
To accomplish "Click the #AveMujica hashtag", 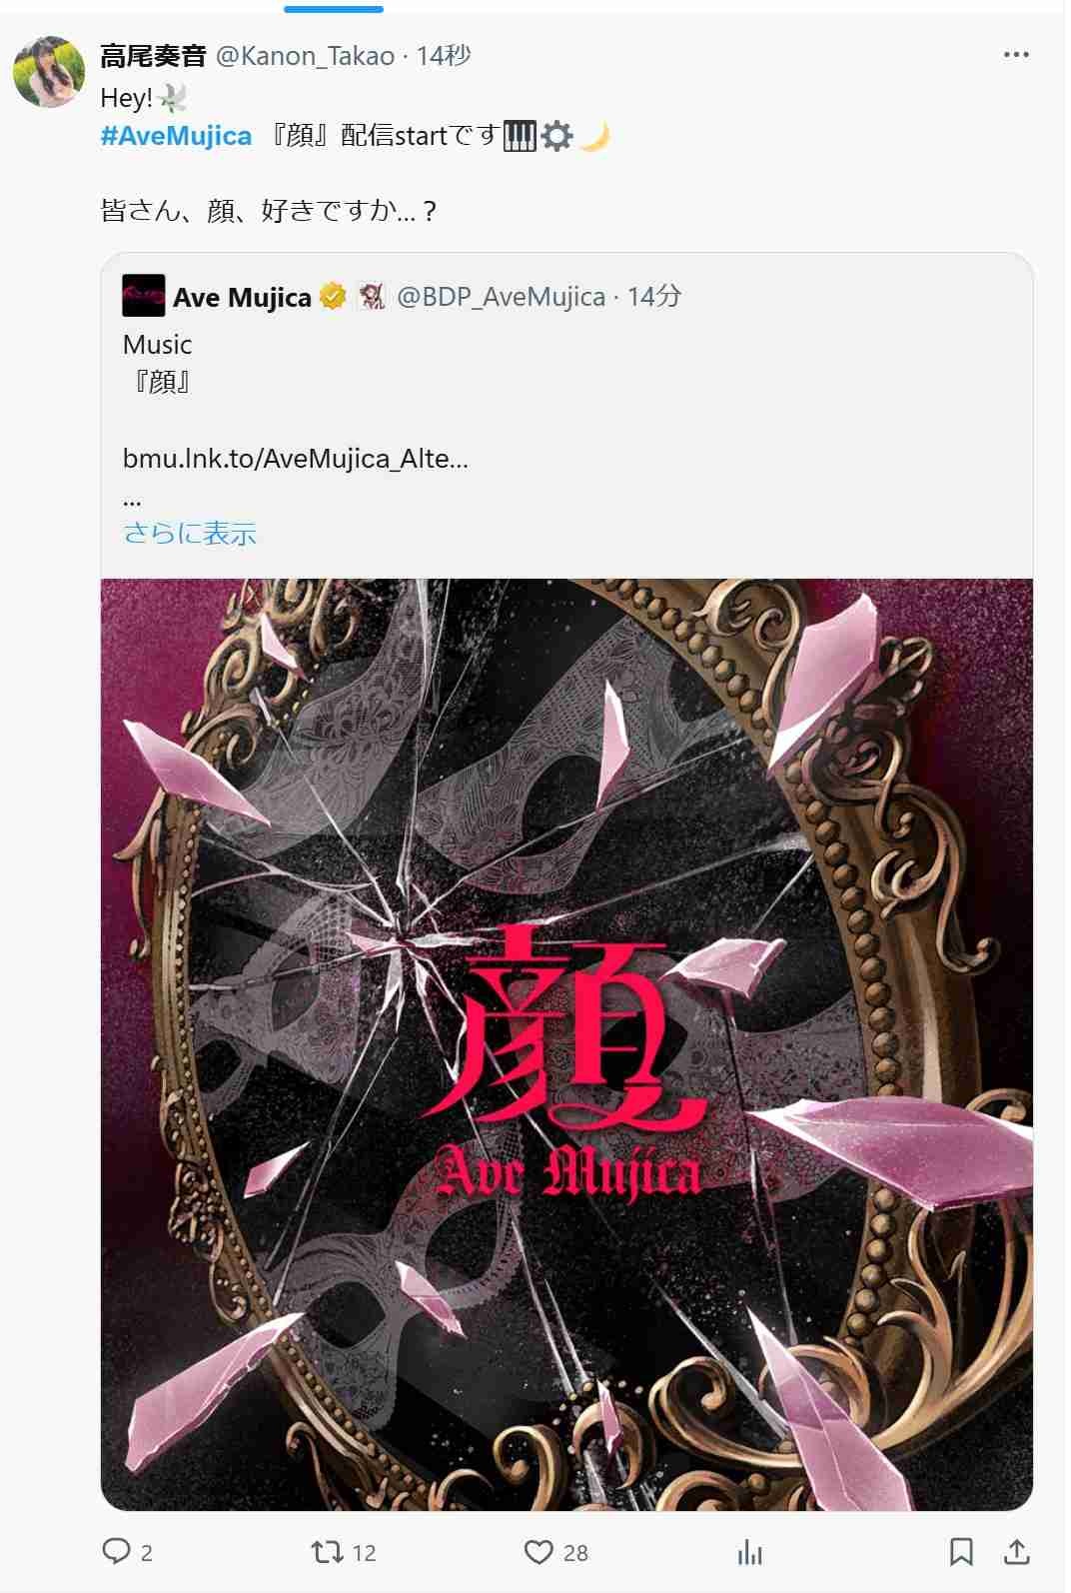I will coord(176,136).
